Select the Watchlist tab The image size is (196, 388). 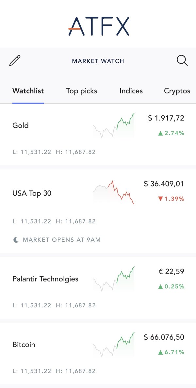pos(28,91)
